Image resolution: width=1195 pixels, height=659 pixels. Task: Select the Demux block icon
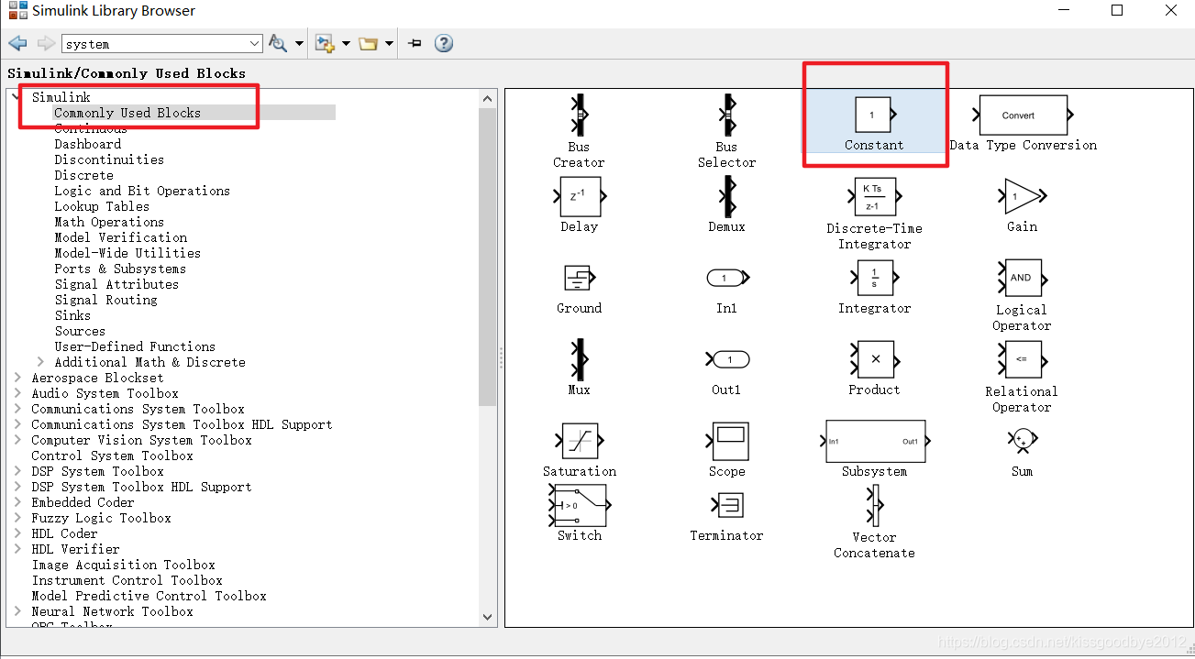726,196
